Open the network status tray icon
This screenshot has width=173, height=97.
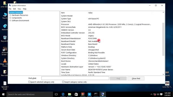tap(155, 94)
